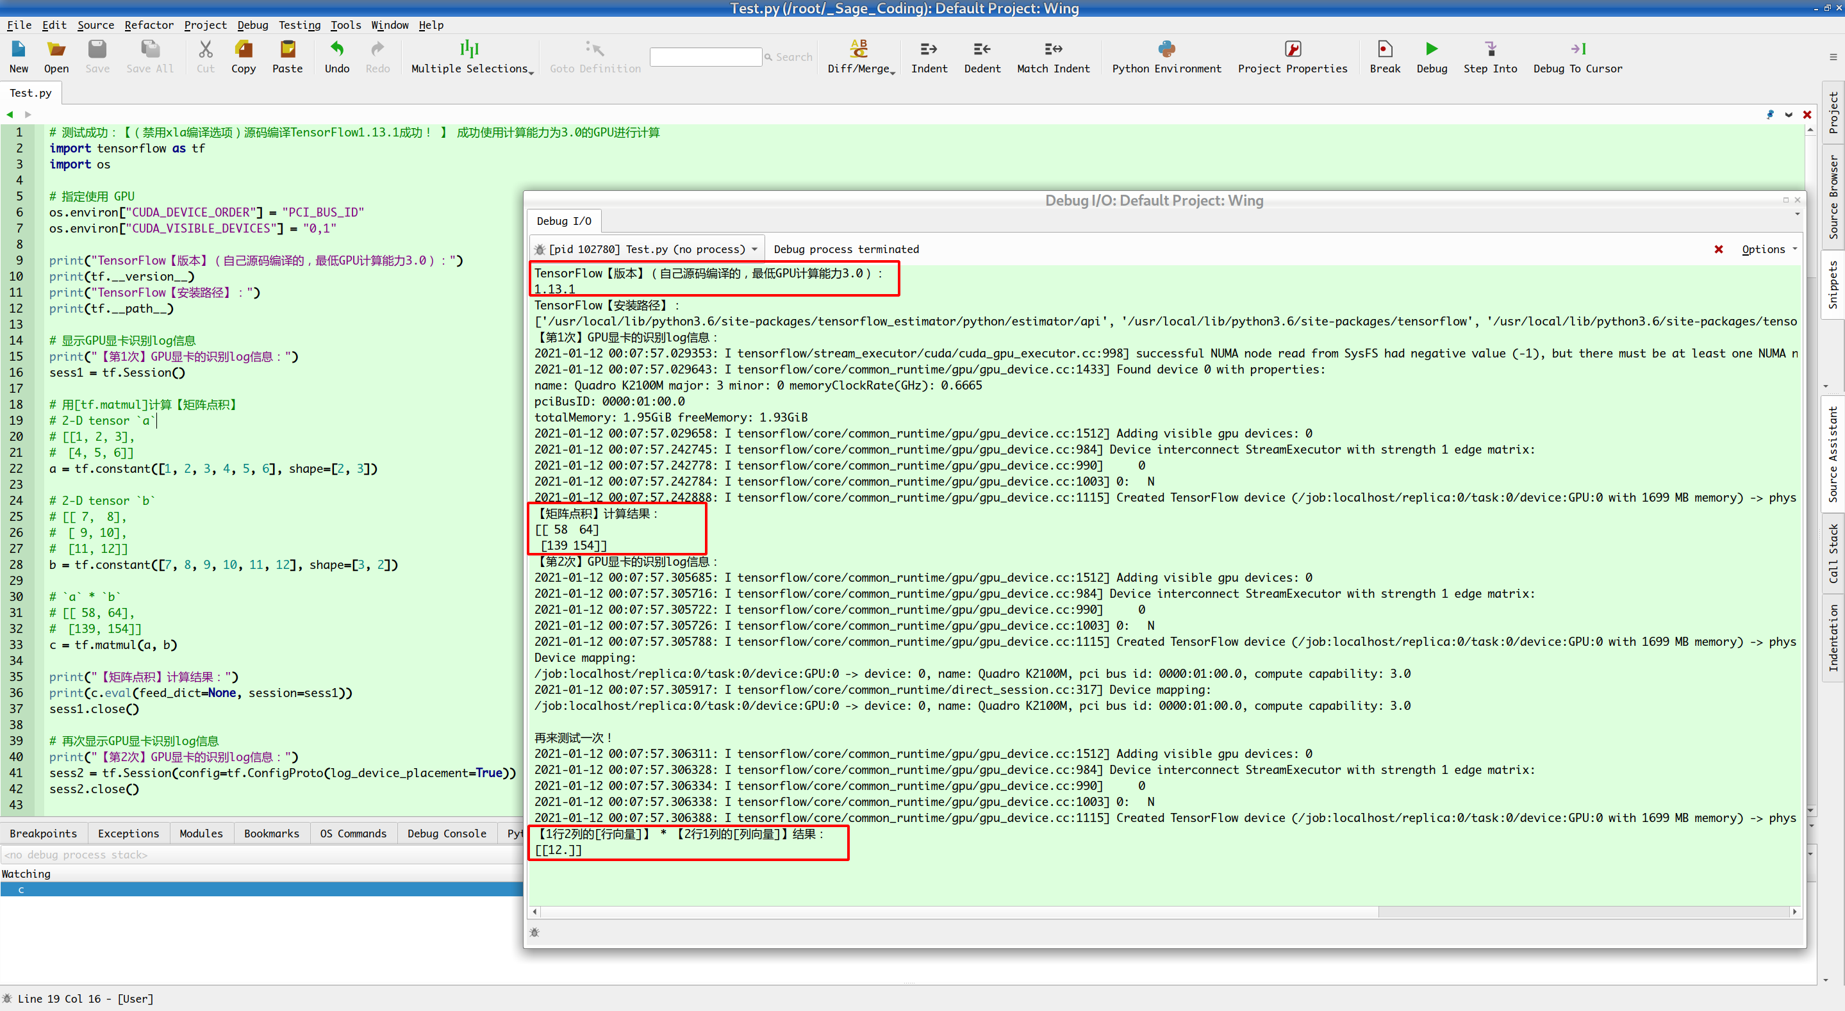The width and height of the screenshot is (1845, 1011).
Task: Open the debug process stack selector
Action: 261,855
